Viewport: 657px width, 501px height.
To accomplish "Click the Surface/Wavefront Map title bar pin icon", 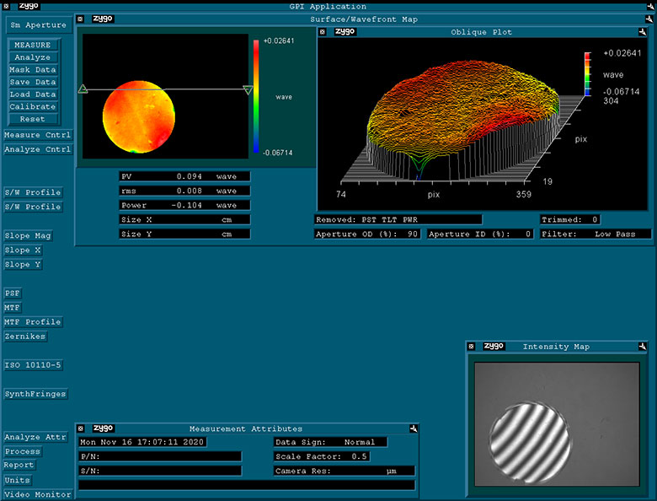I will tap(649, 19).
